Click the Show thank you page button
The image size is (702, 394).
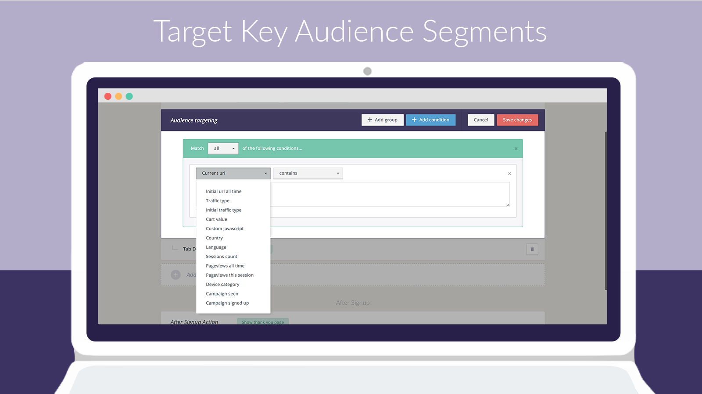(262, 322)
